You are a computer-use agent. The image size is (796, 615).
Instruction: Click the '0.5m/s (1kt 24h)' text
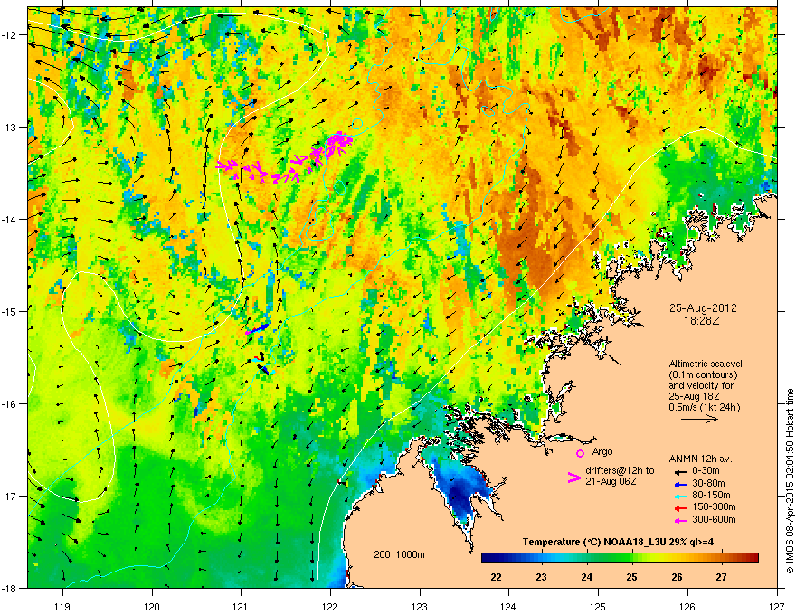[x=705, y=407]
